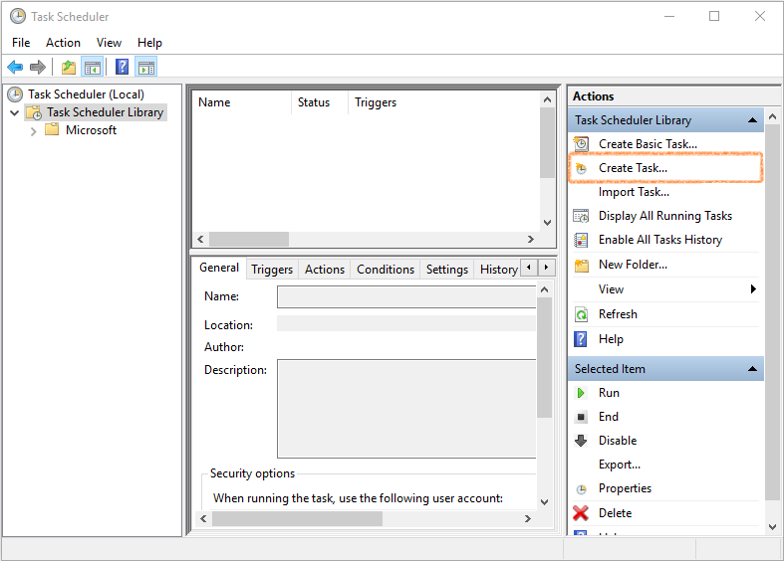Image resolution: width=784 pixels, height=561 pixels.
Task: Click the Display All Running Tasks icon
Action: tap(581, 216)
